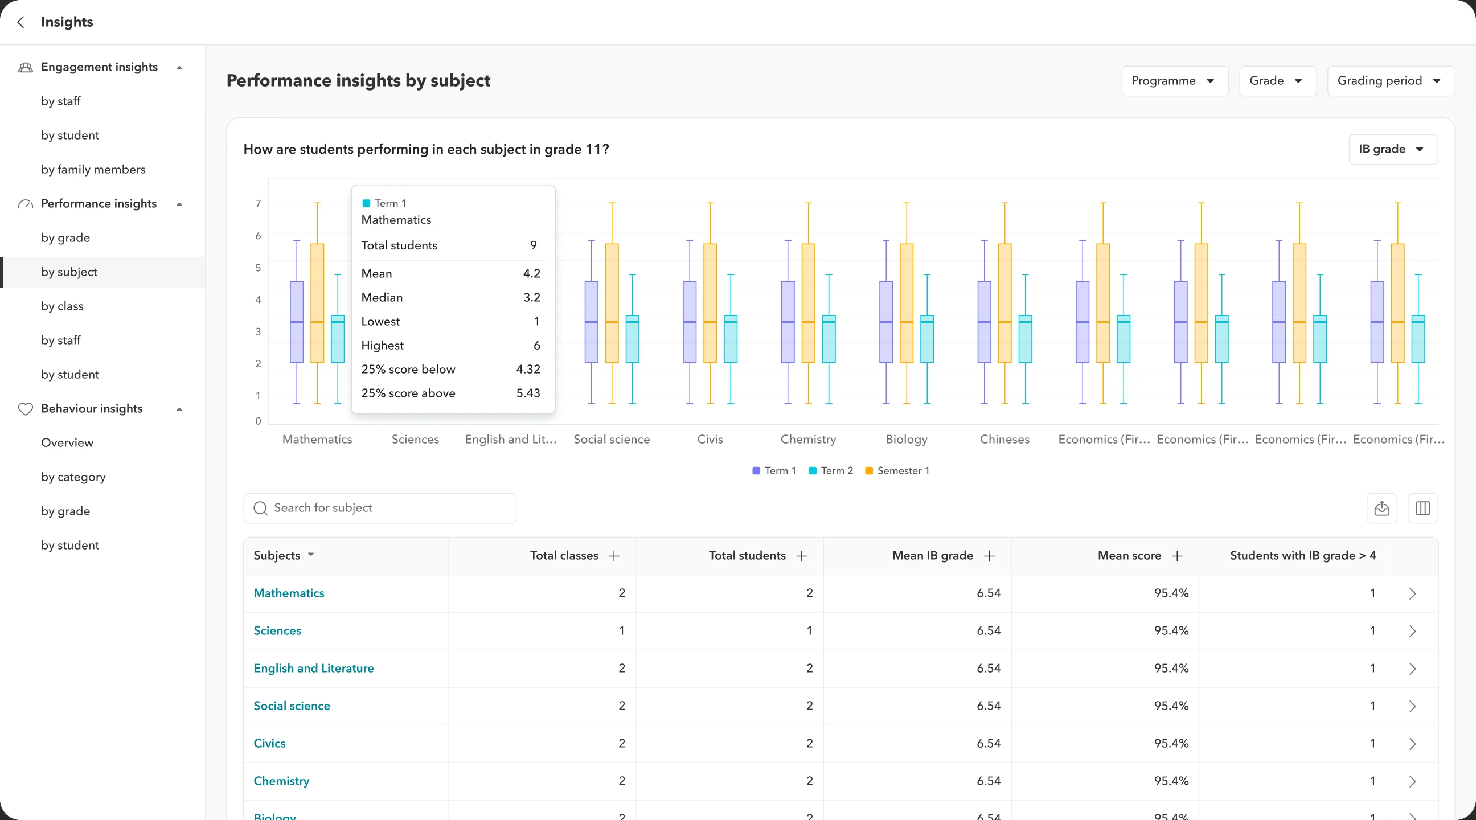Sort by the Subjects column header
The width and height of the screenshot is (1476, 820).
(284, 555)
